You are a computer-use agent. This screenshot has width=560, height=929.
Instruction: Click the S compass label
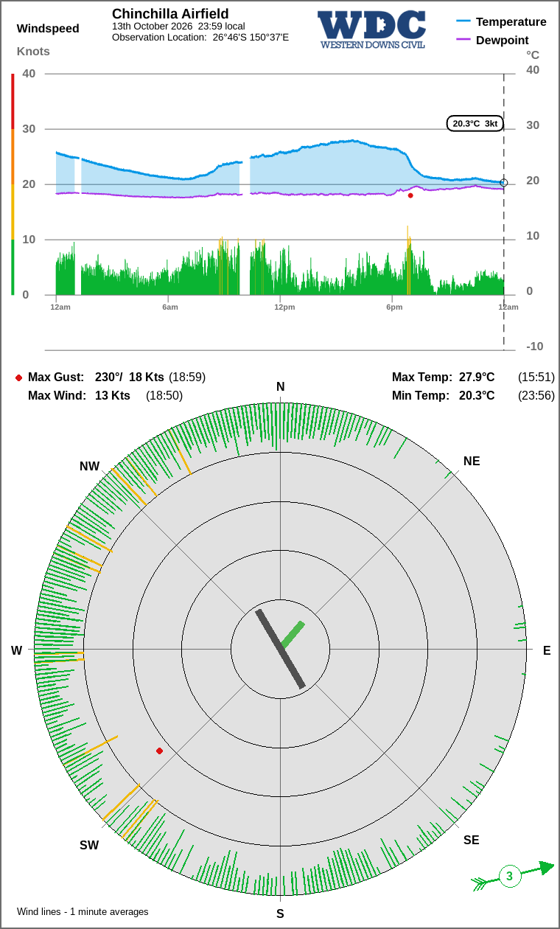[280, 914]
